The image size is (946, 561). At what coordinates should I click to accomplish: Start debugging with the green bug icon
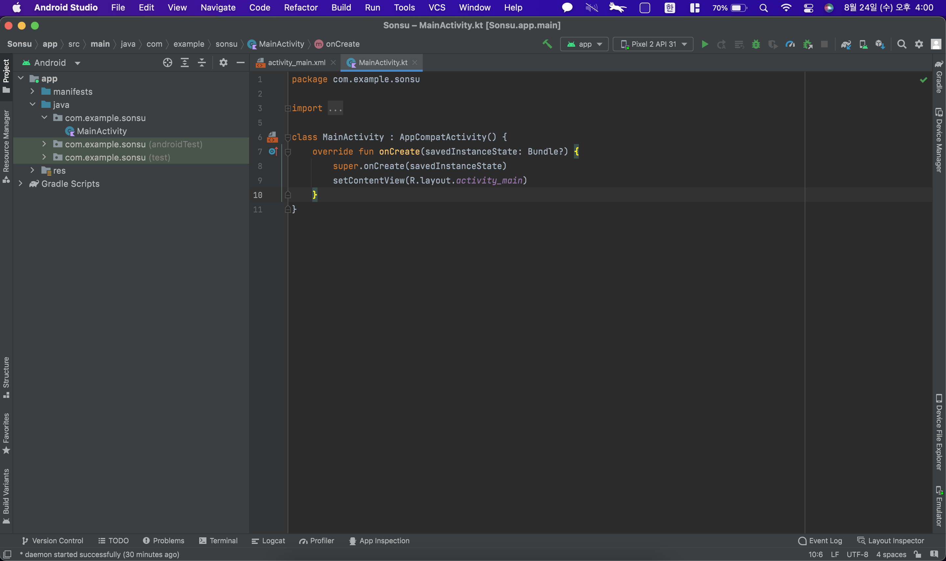click(756, 44)
